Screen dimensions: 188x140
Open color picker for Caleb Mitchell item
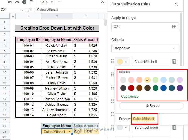122,62
